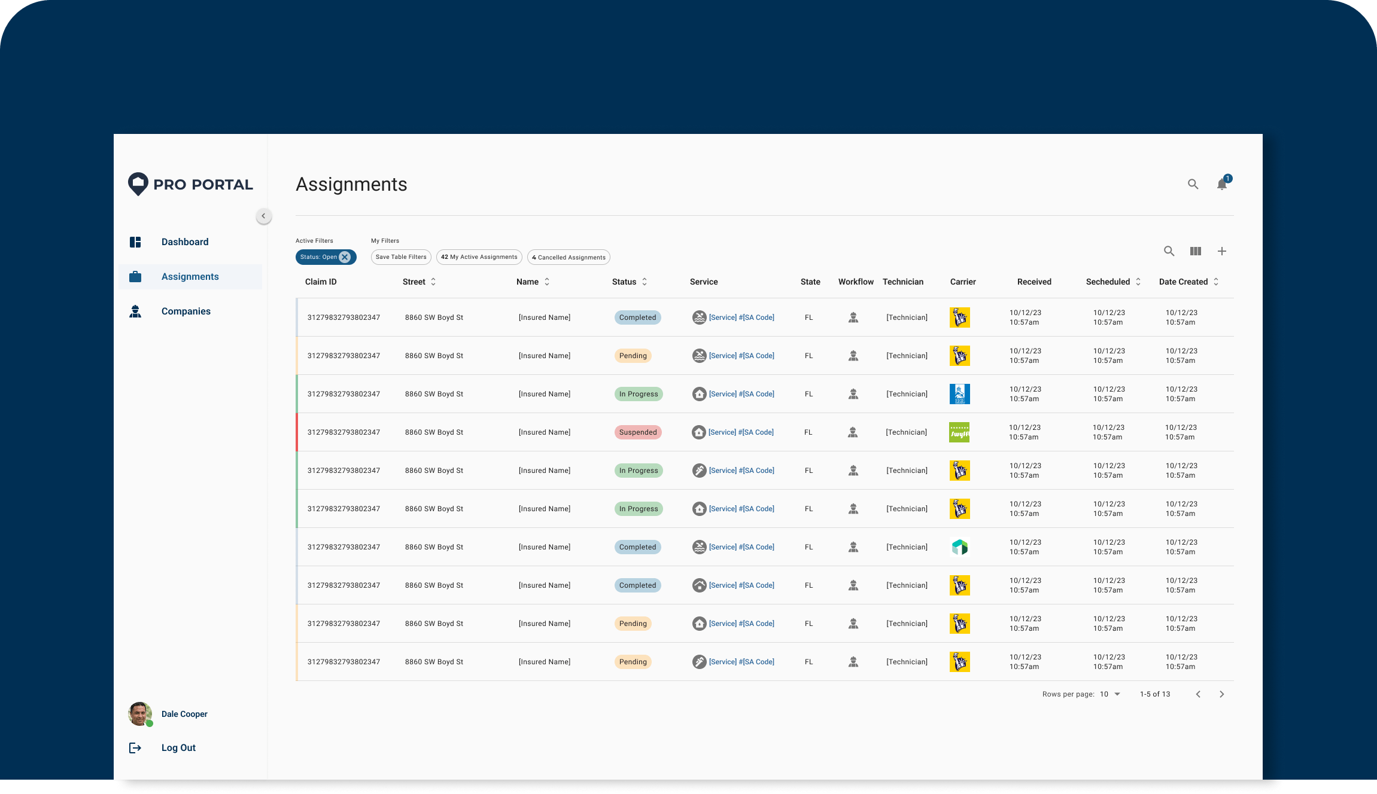Viewport: 1377px width, 794px height.
Task: Click the header search magnifier icon
Action: point(1193,184)
